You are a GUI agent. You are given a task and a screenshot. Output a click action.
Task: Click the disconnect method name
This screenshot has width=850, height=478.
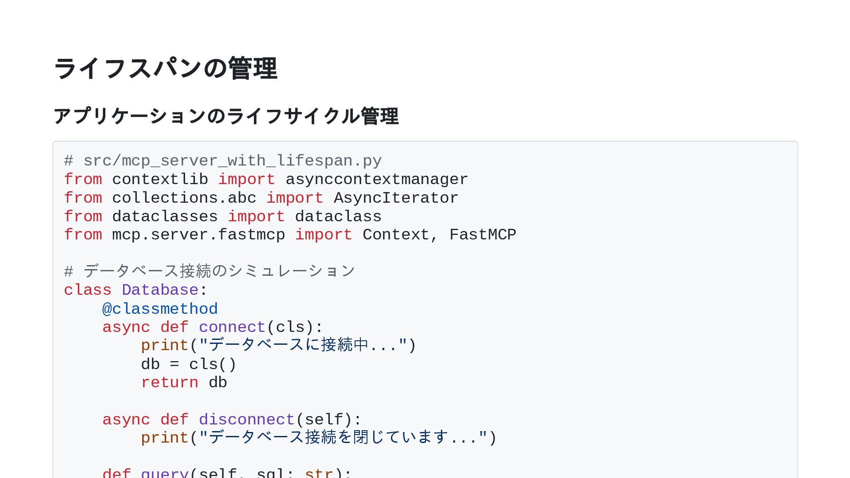(247, 420)
